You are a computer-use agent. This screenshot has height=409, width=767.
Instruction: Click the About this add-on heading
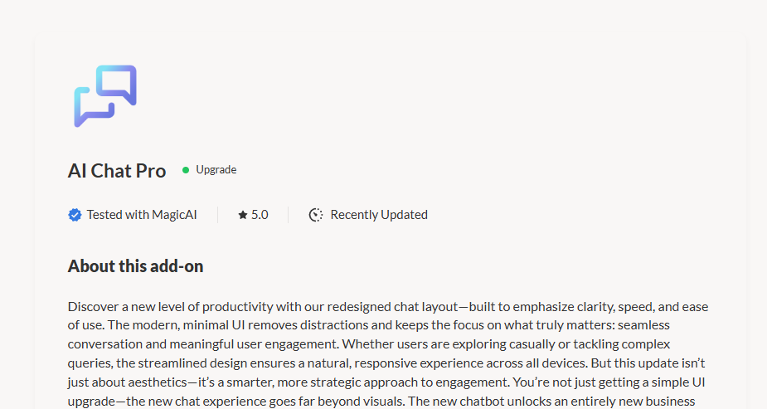(x=135, y=266)
